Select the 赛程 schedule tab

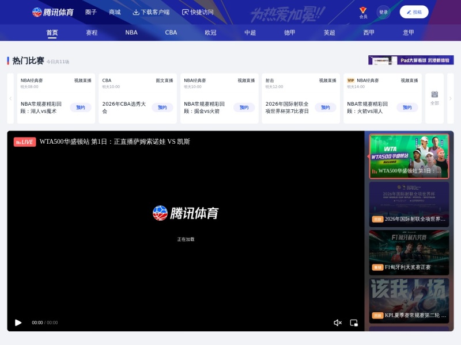[92, 33]
